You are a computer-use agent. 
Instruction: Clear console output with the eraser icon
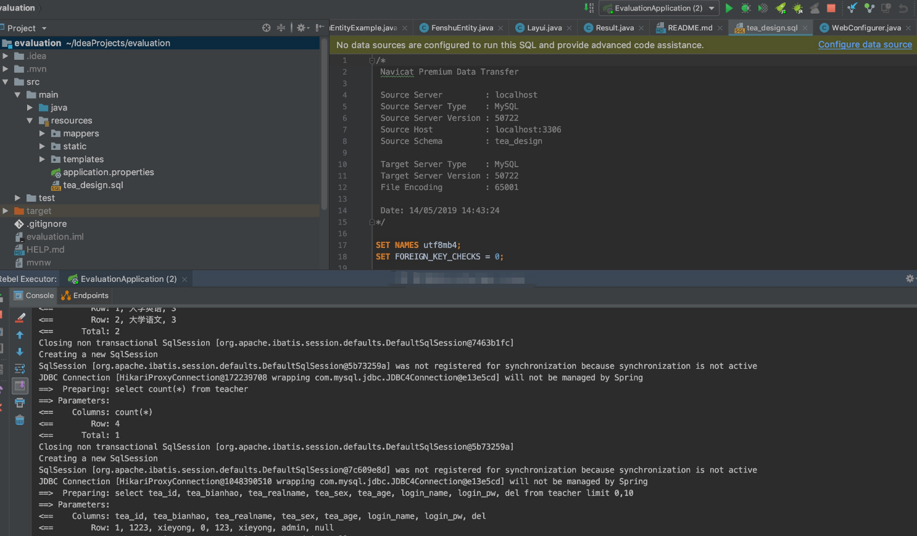click(20, 318)
